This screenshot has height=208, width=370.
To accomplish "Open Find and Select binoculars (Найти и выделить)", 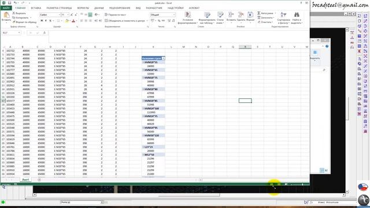I will (x=297, y=18).
